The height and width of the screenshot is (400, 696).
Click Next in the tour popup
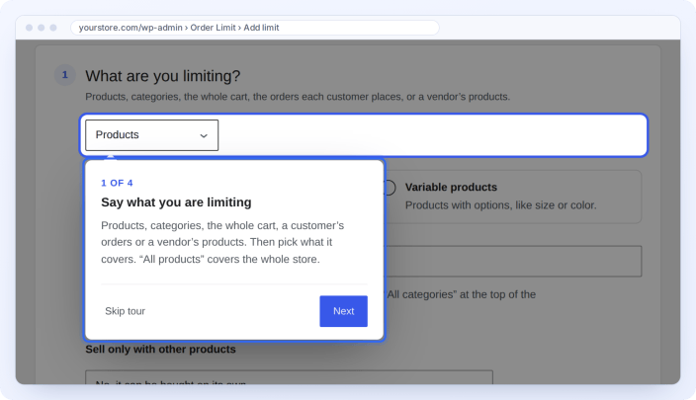pyautogui.click(x=344, y=311)
